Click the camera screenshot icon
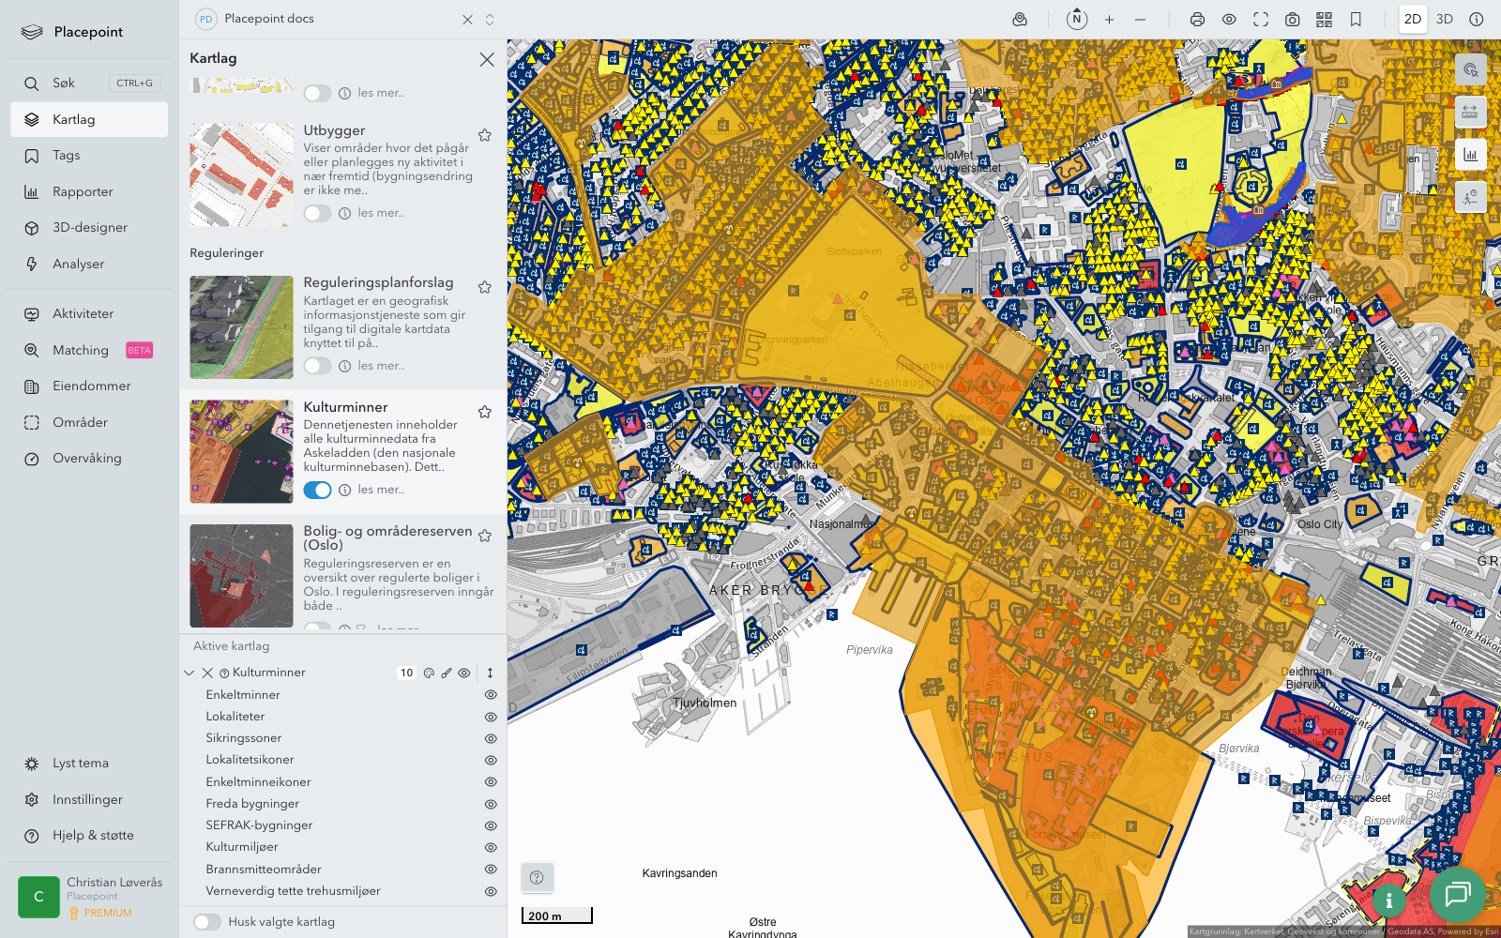This screenshot has width=1501, height=938. pos(1292,20)
